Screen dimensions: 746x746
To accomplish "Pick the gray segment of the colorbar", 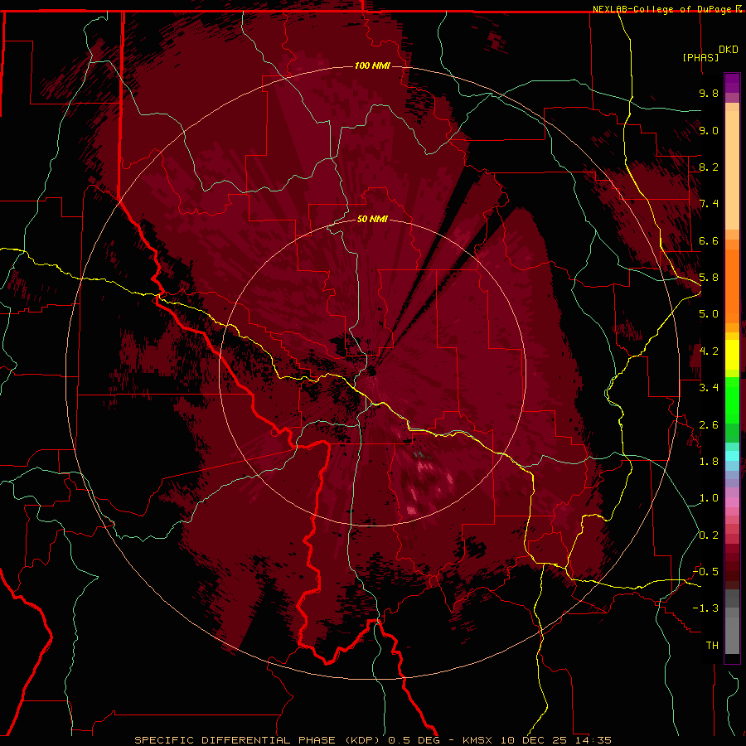I will (732, 631).
